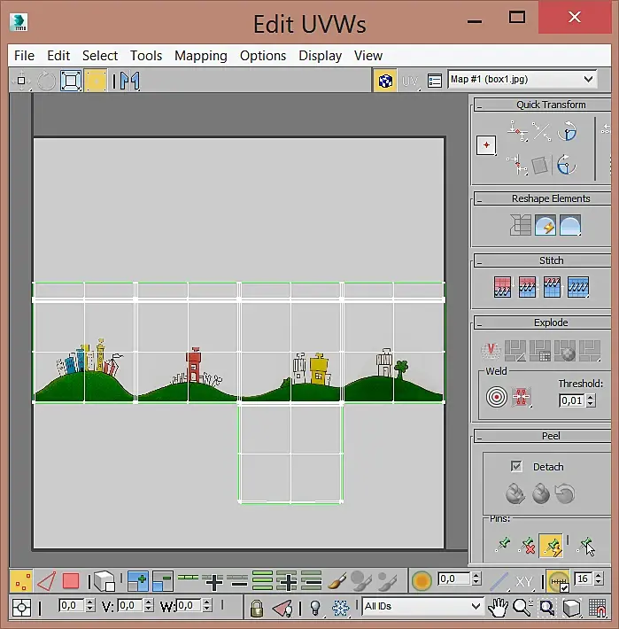Open the File menu

tap(24, 55)
